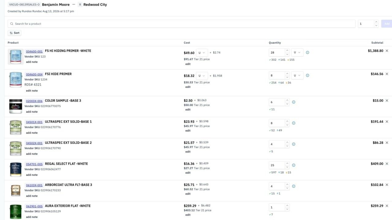Click quantity field for REGAL SELECT FLAT -WHITE
Viewport: 392px width, 220px height.
point(277,165)
